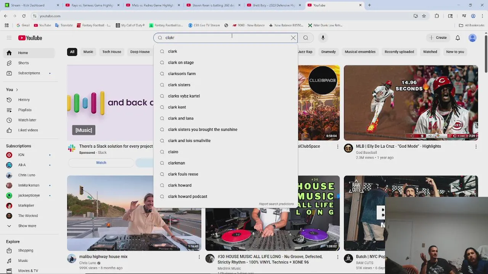Select the Recently uploaded chip

399,52
